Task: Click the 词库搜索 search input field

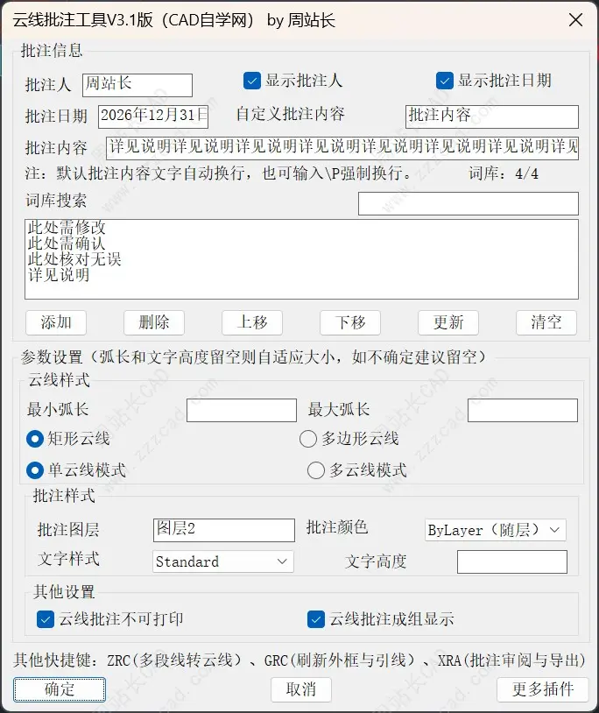Action: (468, 204)
